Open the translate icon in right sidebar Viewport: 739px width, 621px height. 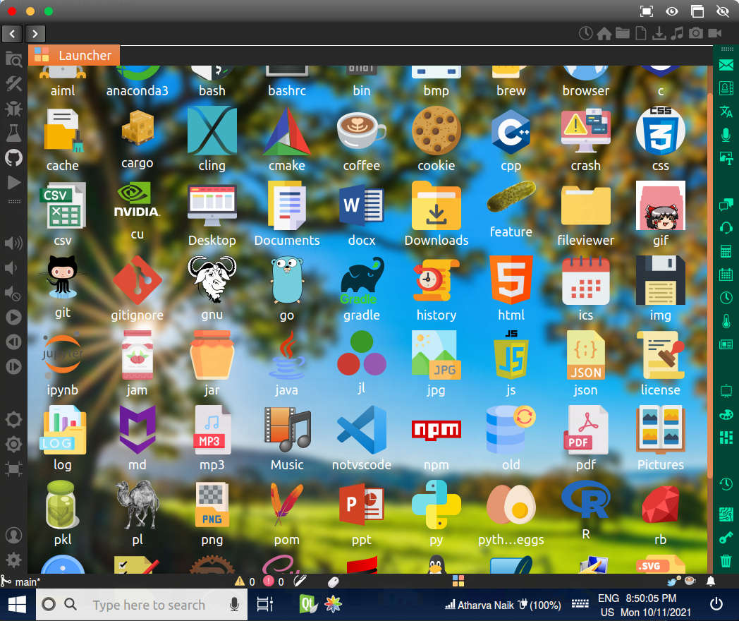(x=726, y=111)
